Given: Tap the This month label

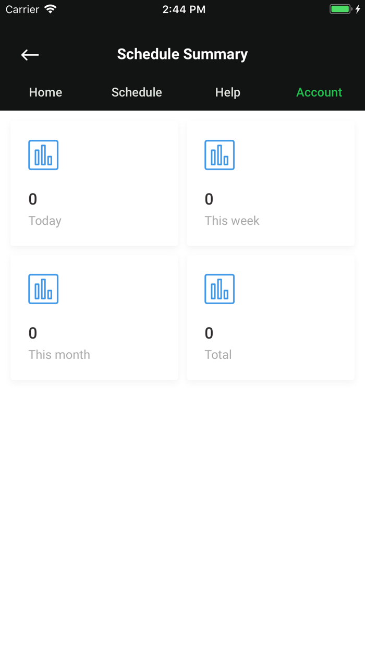Looking at the screenshot, I should pyautogui.click(x=59, y=355).
